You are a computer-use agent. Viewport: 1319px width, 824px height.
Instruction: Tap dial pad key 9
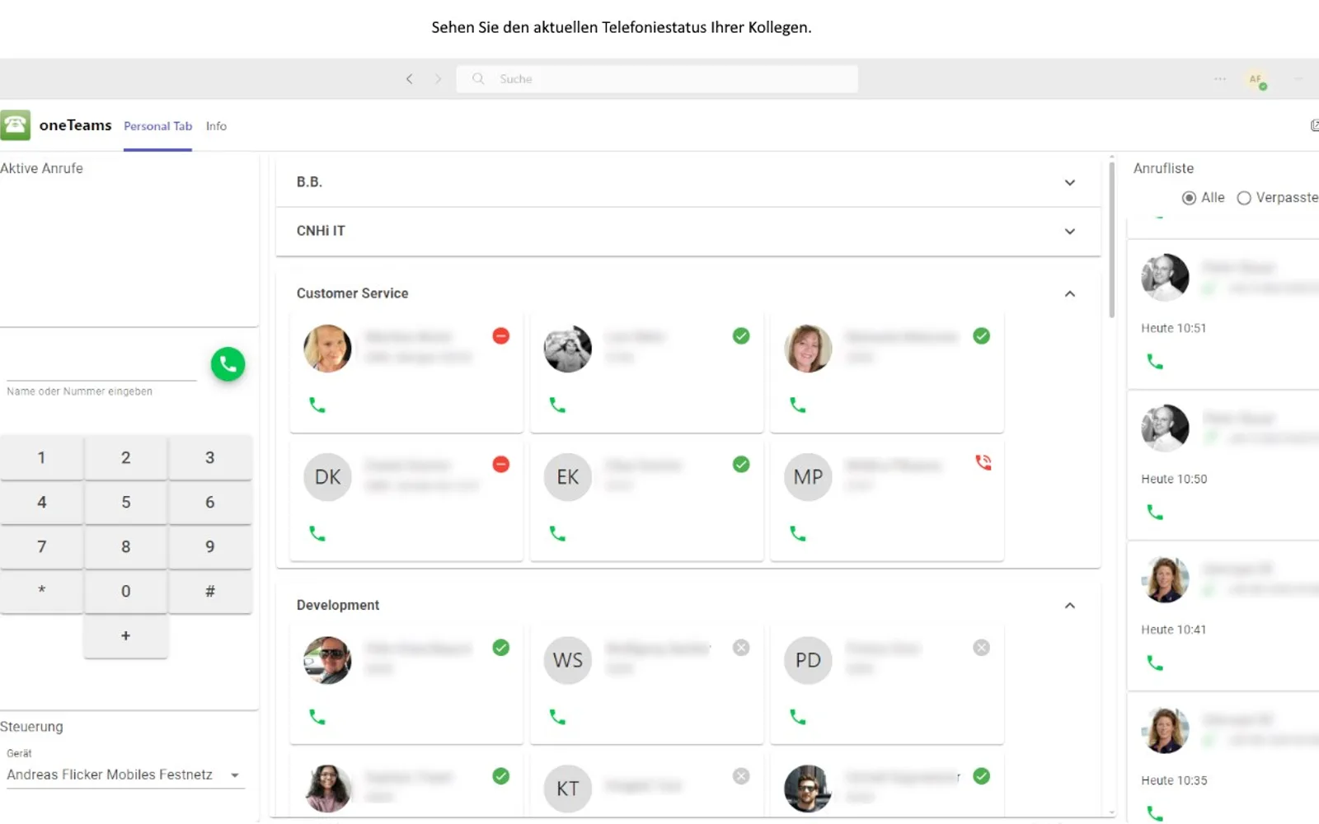point(210,546)
